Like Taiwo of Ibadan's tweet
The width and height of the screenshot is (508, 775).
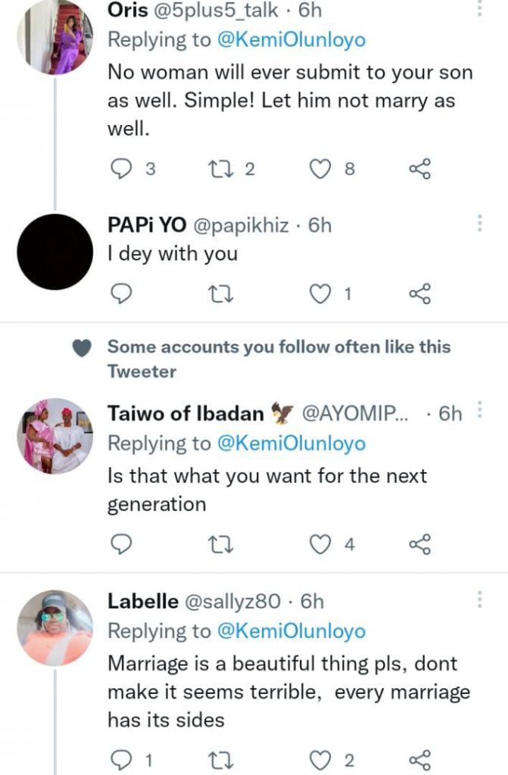[322, 543]
